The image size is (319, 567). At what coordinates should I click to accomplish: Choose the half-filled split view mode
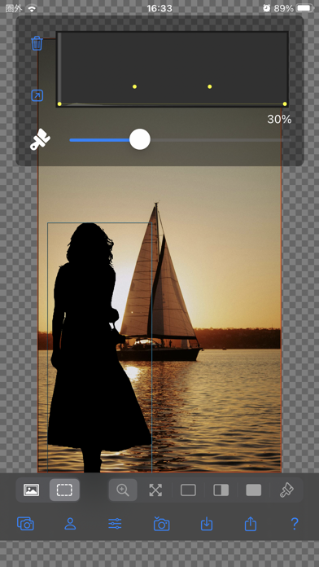pos(221,490)
